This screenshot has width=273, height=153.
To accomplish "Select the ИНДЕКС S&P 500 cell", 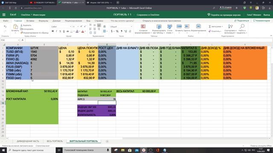I will (87, 107).
